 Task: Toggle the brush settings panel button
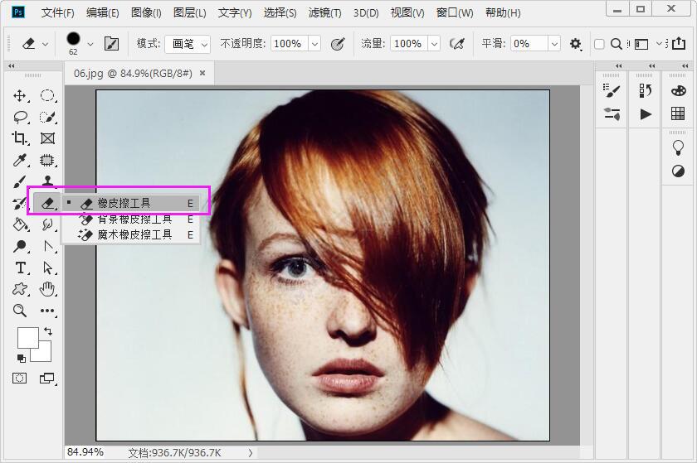click(x=111, y=44)
